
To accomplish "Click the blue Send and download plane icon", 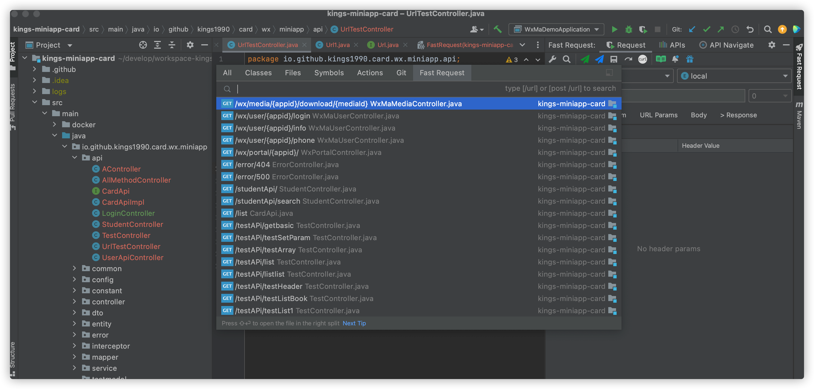I will [x=599, y=59].
